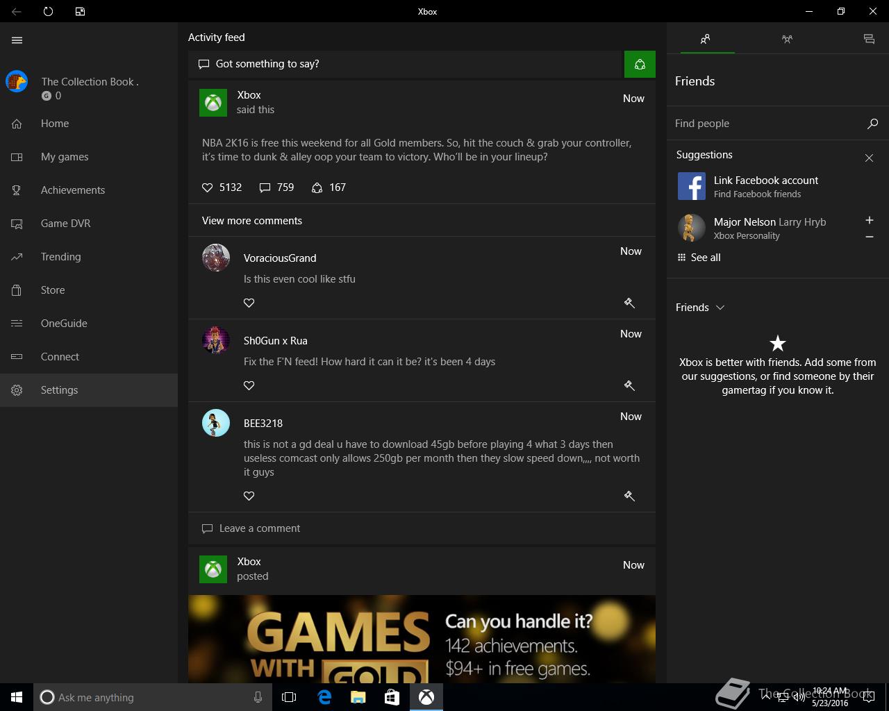Launch Microsoft Edge from taskbar

tap(324, 697)
